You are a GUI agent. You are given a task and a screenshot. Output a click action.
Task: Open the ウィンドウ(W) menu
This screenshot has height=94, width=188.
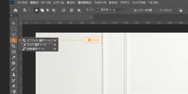[139, 3]
